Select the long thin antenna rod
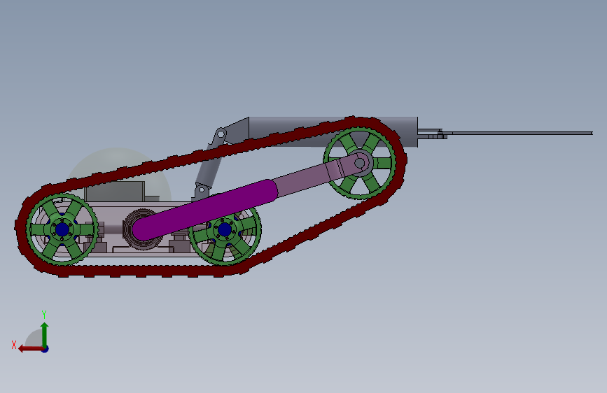Viewport: 607px width, 393px height. 519,133
